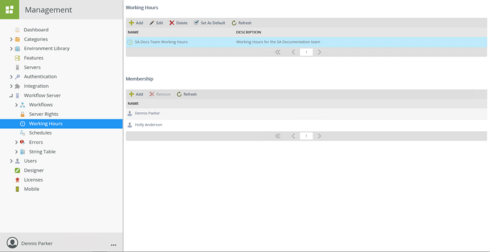Click the String Table icon

click(23, 151)
